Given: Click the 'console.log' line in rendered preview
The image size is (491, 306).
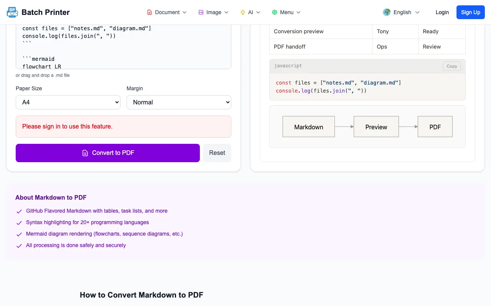Looking at the screenshot, I should click(321, 91).
